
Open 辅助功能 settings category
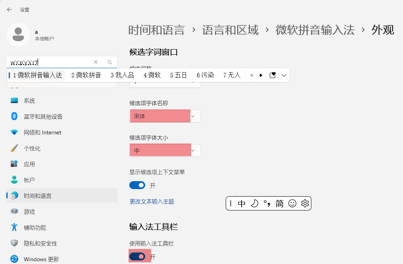(x=62, y=228)
